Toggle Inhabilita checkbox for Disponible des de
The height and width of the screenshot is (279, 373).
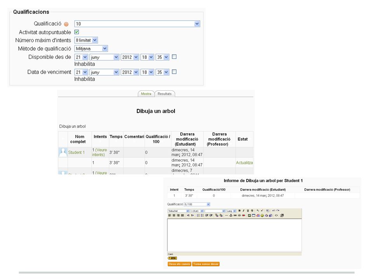tap(174, 57)
